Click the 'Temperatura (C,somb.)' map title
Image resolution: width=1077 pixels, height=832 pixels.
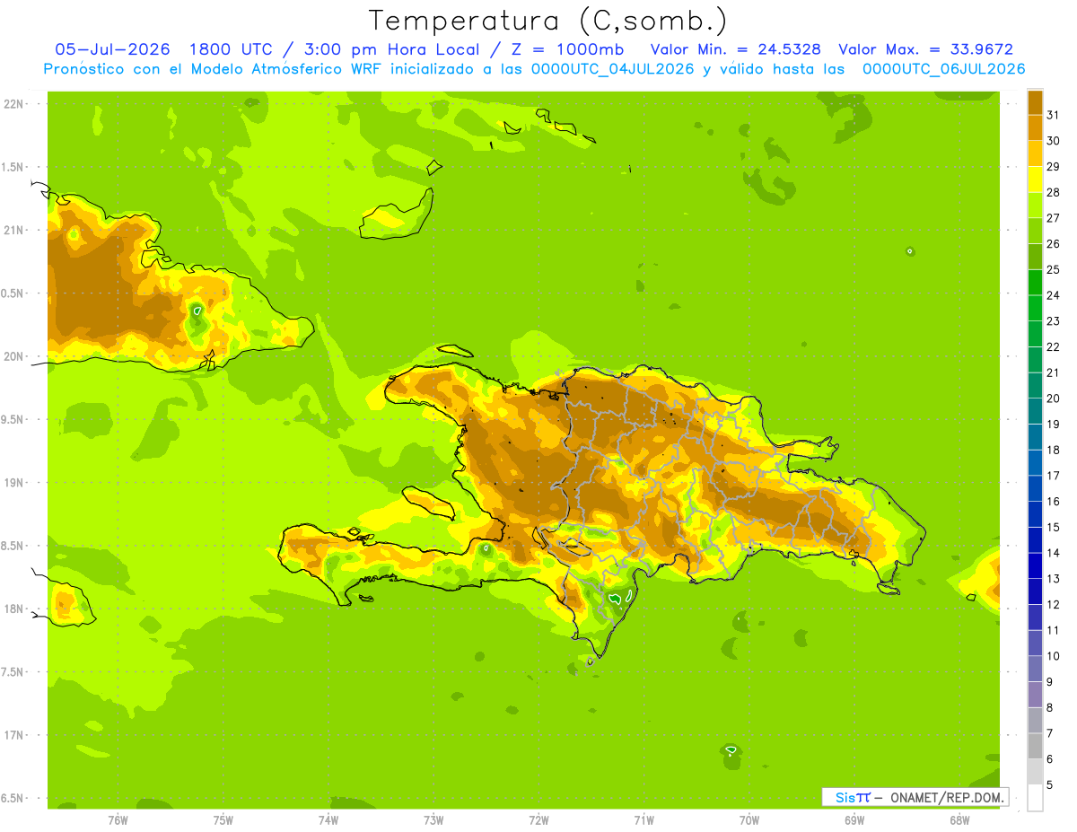548,21
